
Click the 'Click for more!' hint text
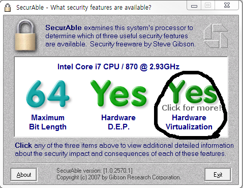tap(191, 108)
